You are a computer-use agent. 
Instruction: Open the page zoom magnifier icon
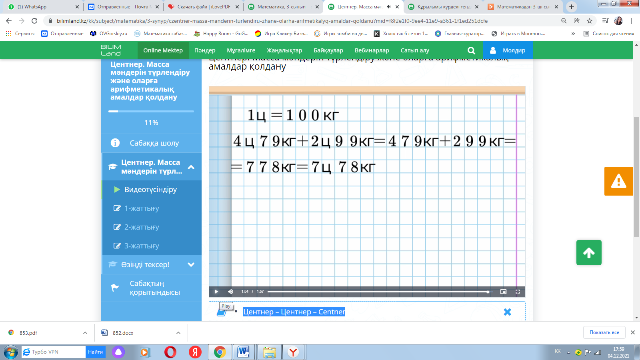(x=564, y=21)
